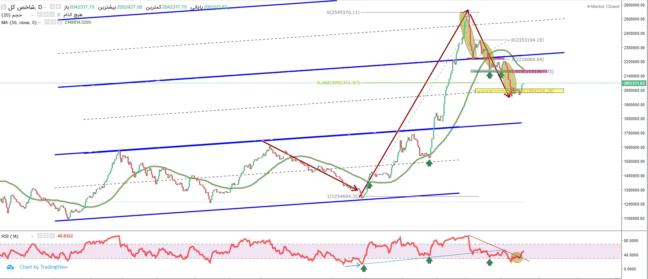Click the Fibonacci label 0.382(2052331.97)
This screenshot has height=279, width=648.
(338, 83)
